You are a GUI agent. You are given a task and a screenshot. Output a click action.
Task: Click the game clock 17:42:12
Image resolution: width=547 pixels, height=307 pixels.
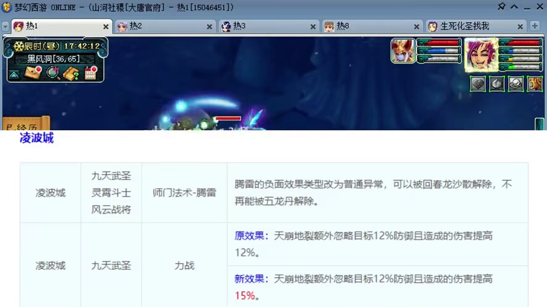point(82,46)
